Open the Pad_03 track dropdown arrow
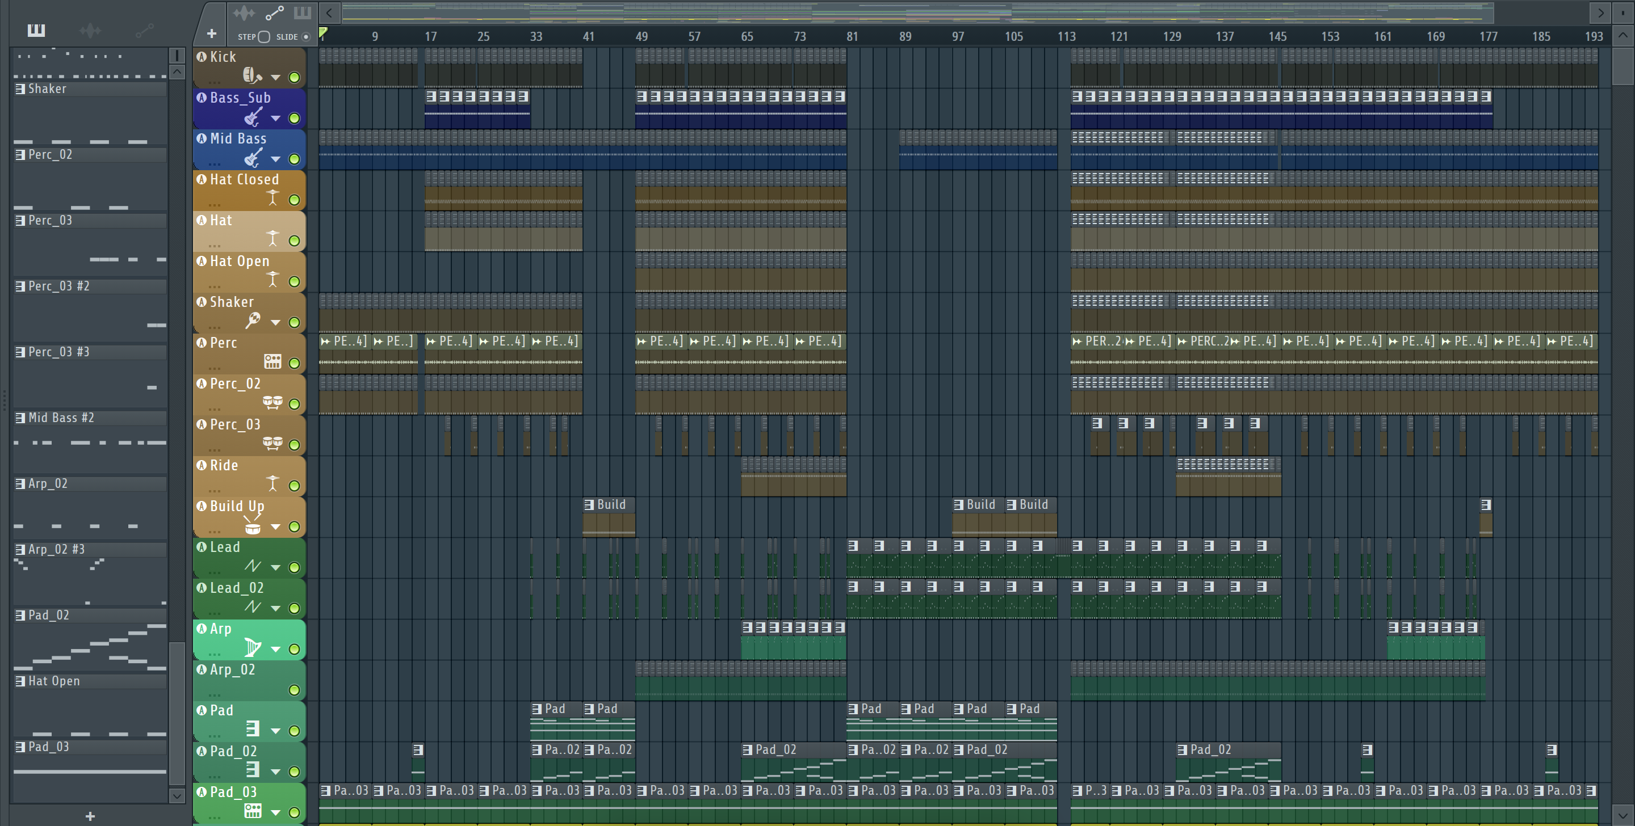 [276, 813]
